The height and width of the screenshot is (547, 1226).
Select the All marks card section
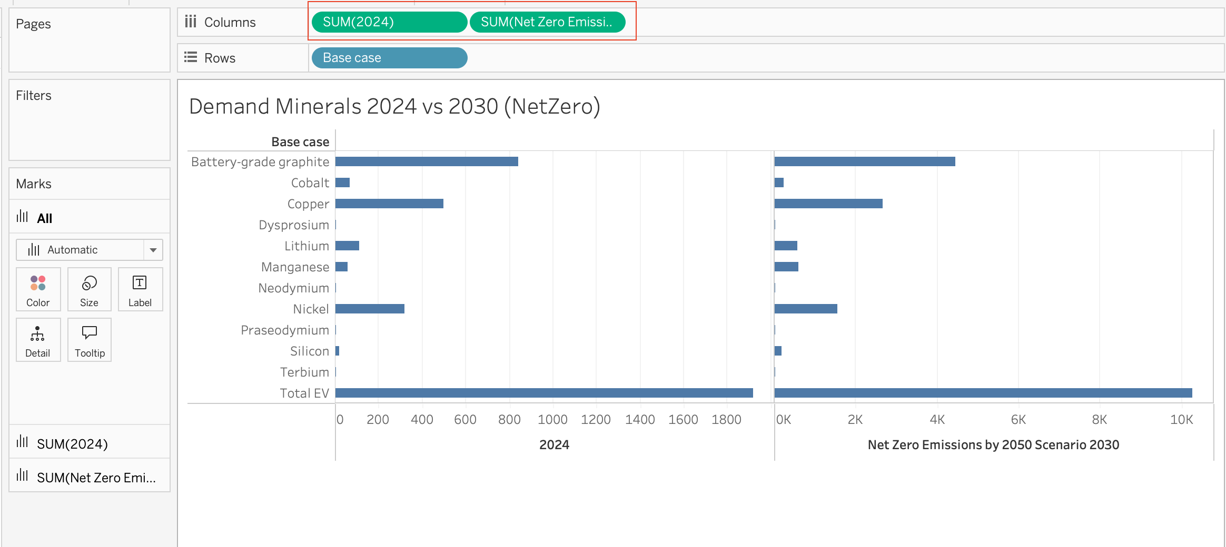click(89, 217)
